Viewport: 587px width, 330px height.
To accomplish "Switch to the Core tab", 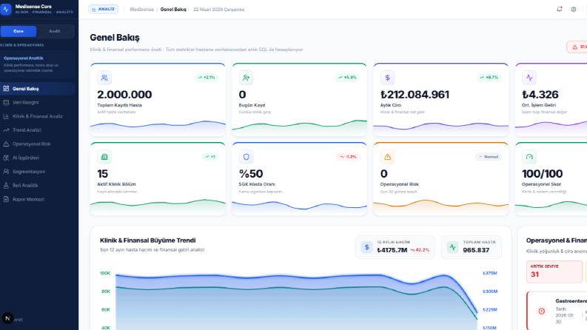I will tap(19, 31).
